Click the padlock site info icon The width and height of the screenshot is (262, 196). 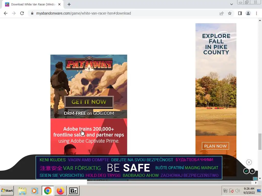pyautogui.click(x=32, y=13)
